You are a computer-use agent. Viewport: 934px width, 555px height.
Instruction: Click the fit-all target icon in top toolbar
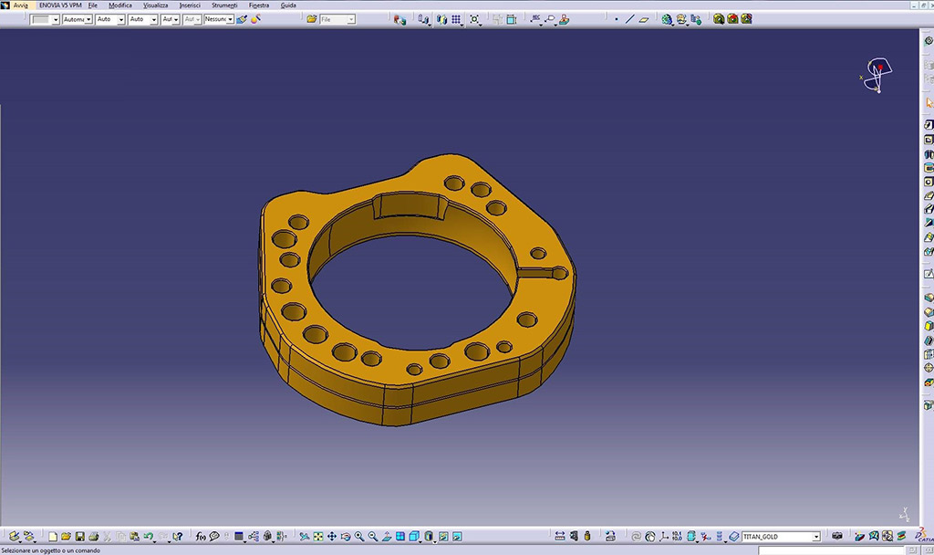point(474,20)
